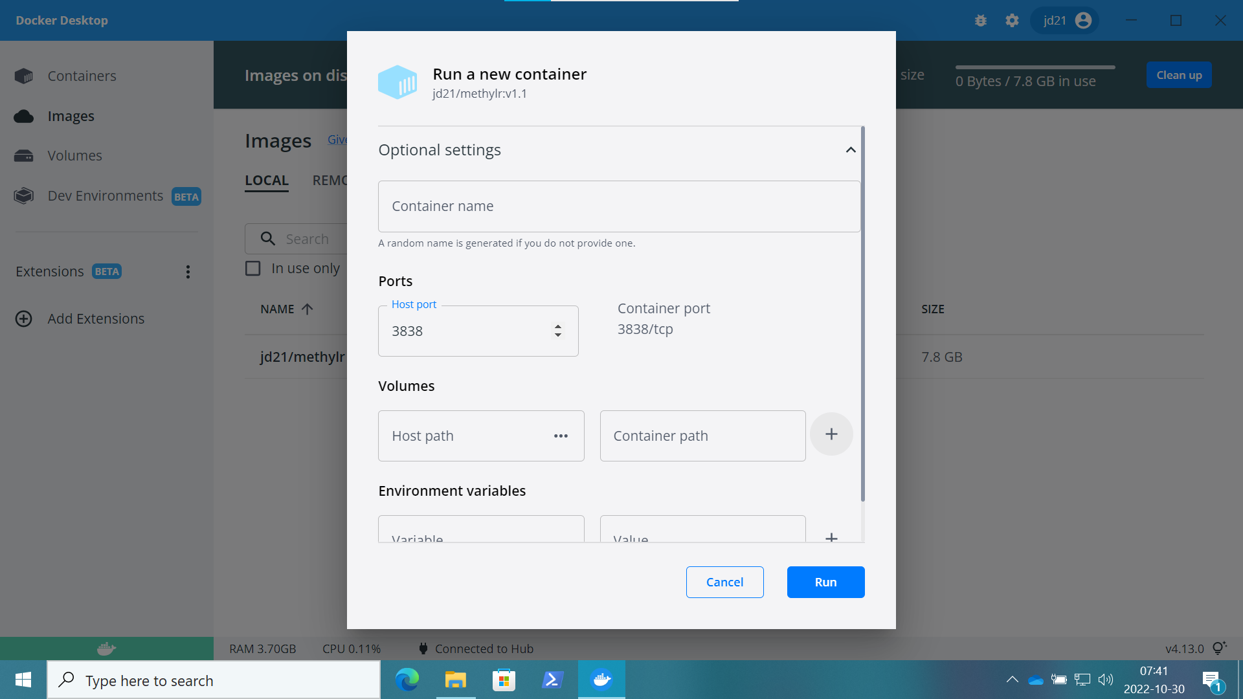Click the disk usage progress bar
The width and height of the screenshot is (1243, 699).
click(x=1035, y=67)
